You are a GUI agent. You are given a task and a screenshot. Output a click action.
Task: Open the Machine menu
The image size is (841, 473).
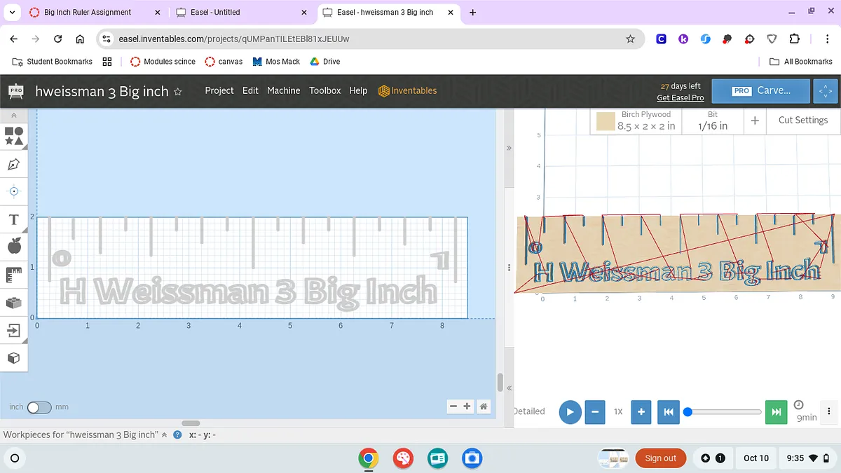[x=283, y=90]
